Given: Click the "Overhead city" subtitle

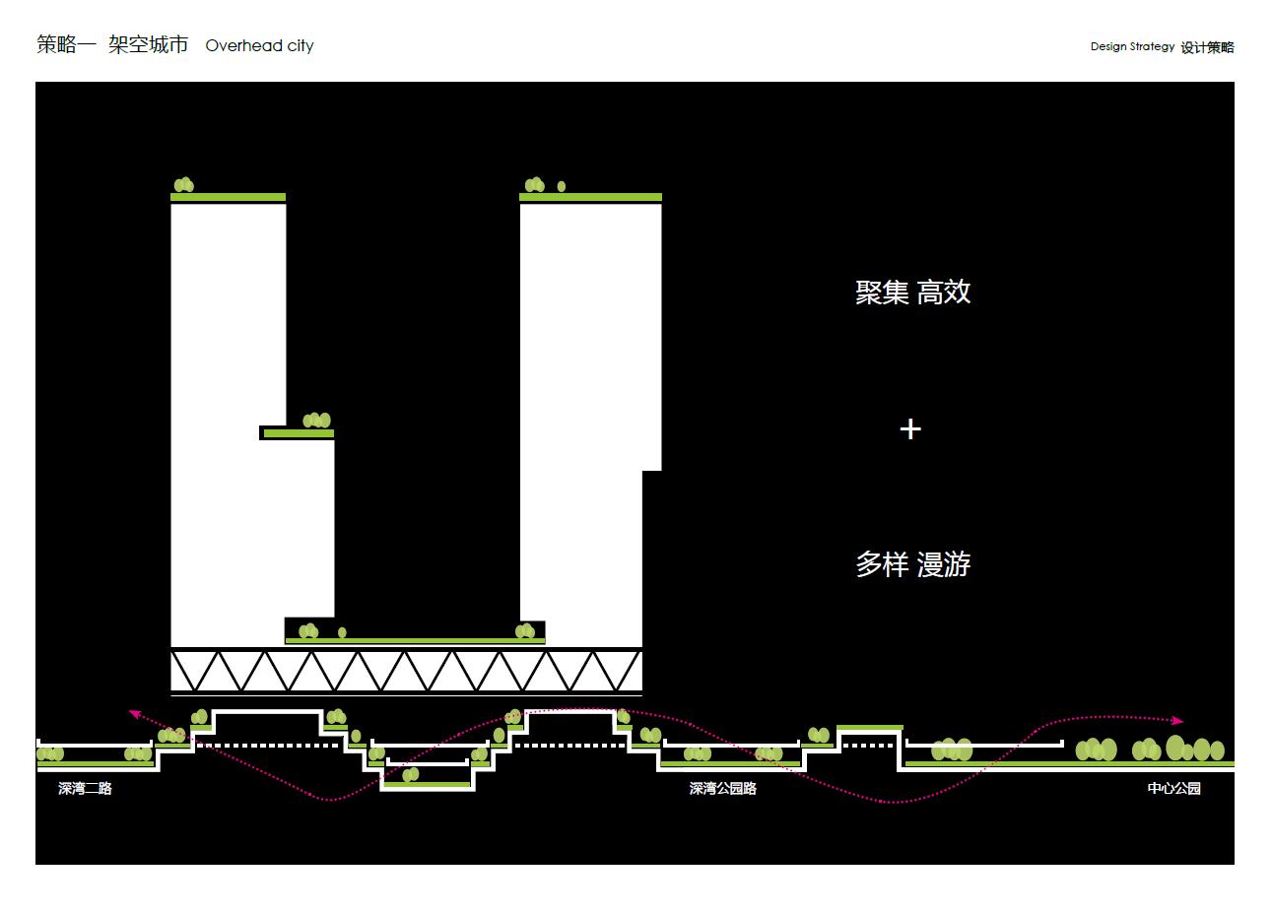Looking at the screenshot, I should tap(260, 45).
